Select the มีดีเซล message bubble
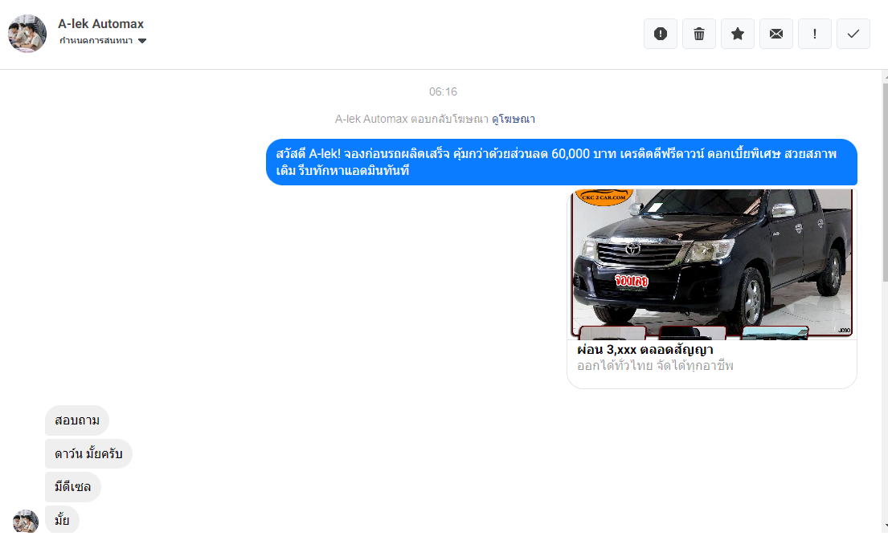 [x=72, y=487]
